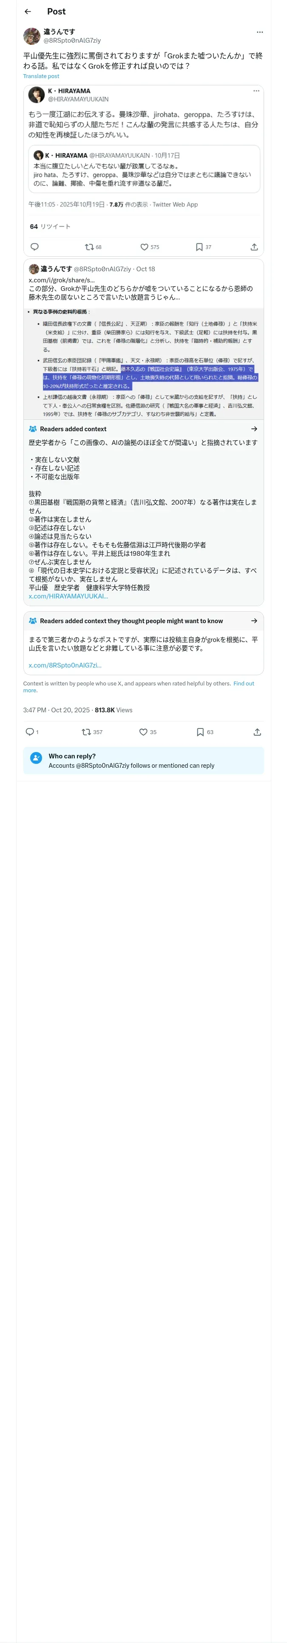The height and width of the screenshot is (1643, 287).
Task: Click the share icon at the bottom of the post
Action: [257, 732]
